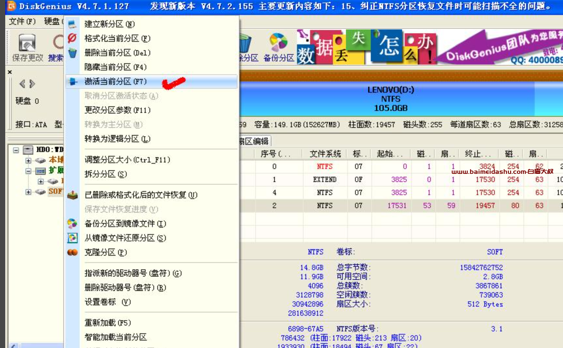
Task: Click the DiskGenius团队 purple arrow banner
Action: click(500, 47)
